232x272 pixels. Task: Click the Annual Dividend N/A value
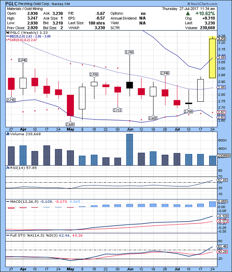click(142, 18)
